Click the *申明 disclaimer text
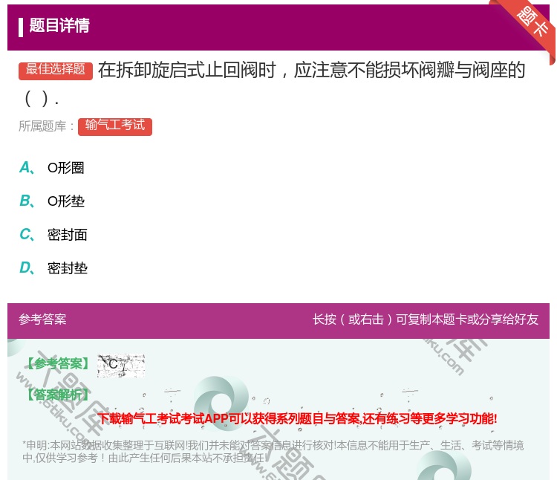The height and width of the screenshot is (480, 557). click(x=273, y=452)
